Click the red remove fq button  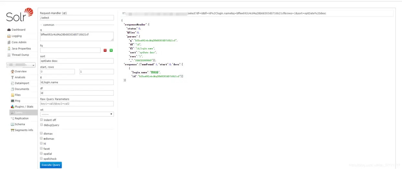tap(105, 50)
